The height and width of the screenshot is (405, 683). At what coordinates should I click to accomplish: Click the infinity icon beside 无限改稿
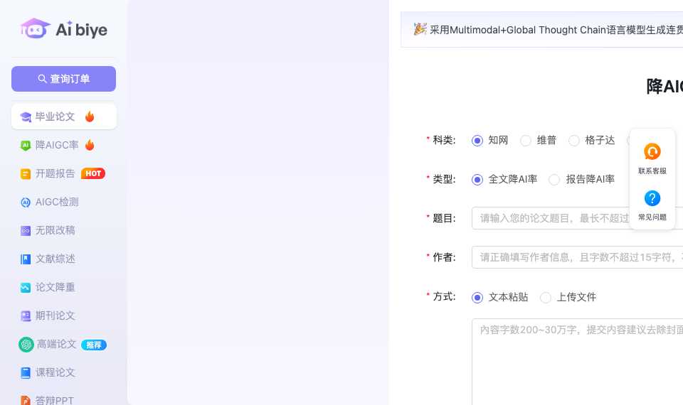point(26,230)
